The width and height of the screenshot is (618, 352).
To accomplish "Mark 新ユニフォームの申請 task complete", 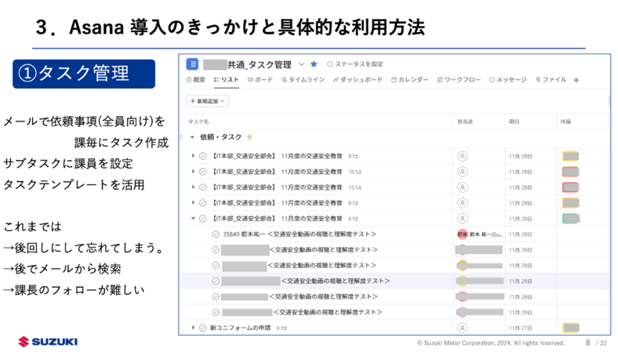I will pyautogui.click(x=202, y=328).
